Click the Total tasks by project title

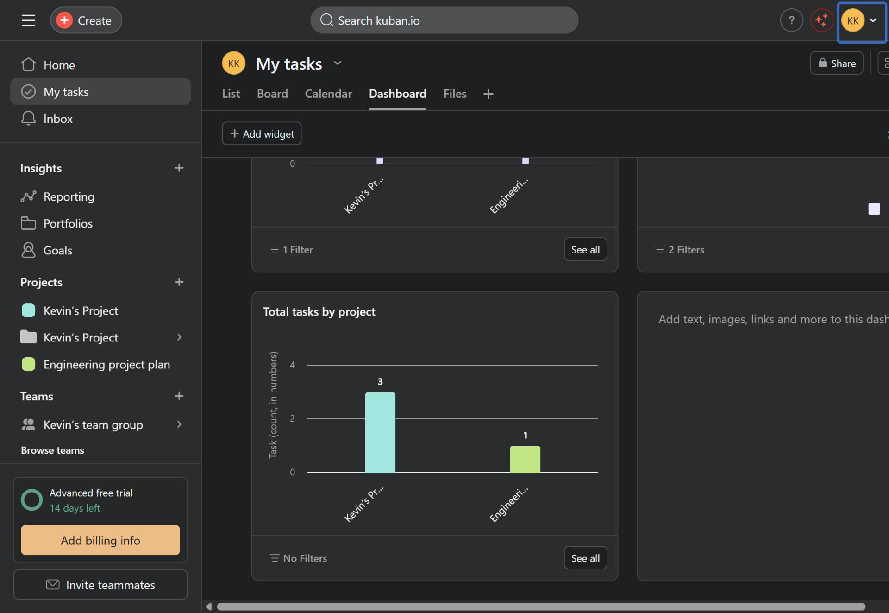click(319, 311)
